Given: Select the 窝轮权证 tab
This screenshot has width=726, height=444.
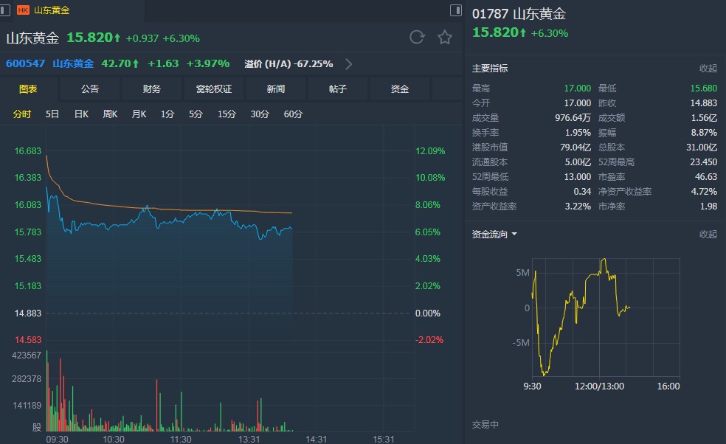Looking at the screenshot, I should point(214,89).
